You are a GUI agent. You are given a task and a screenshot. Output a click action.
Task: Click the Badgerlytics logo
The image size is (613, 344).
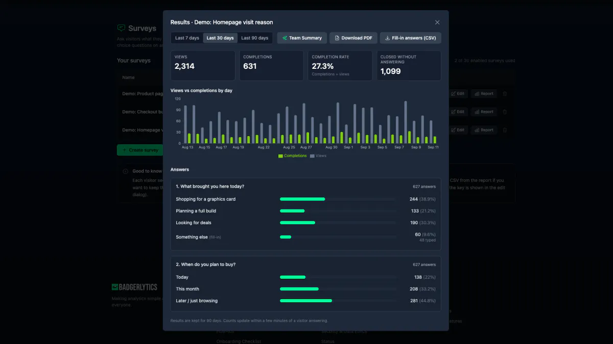(134, 287)
